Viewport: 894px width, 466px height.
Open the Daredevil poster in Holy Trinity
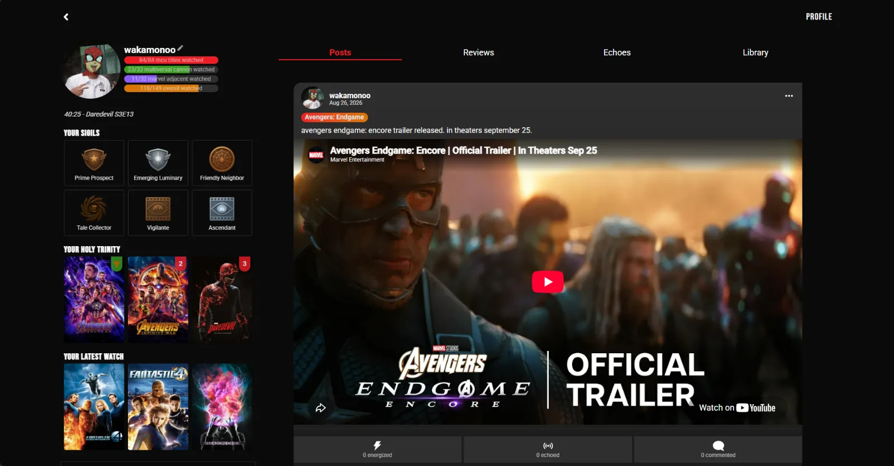coord(222,300)
